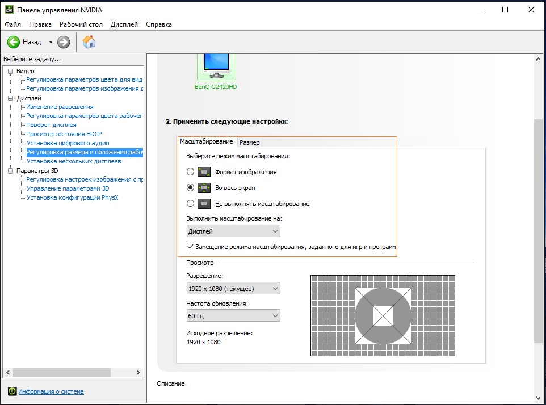Click the Назад button label
Image resolution: width=546 pixels, height=405 pixels.
click(x=32, y=42)
